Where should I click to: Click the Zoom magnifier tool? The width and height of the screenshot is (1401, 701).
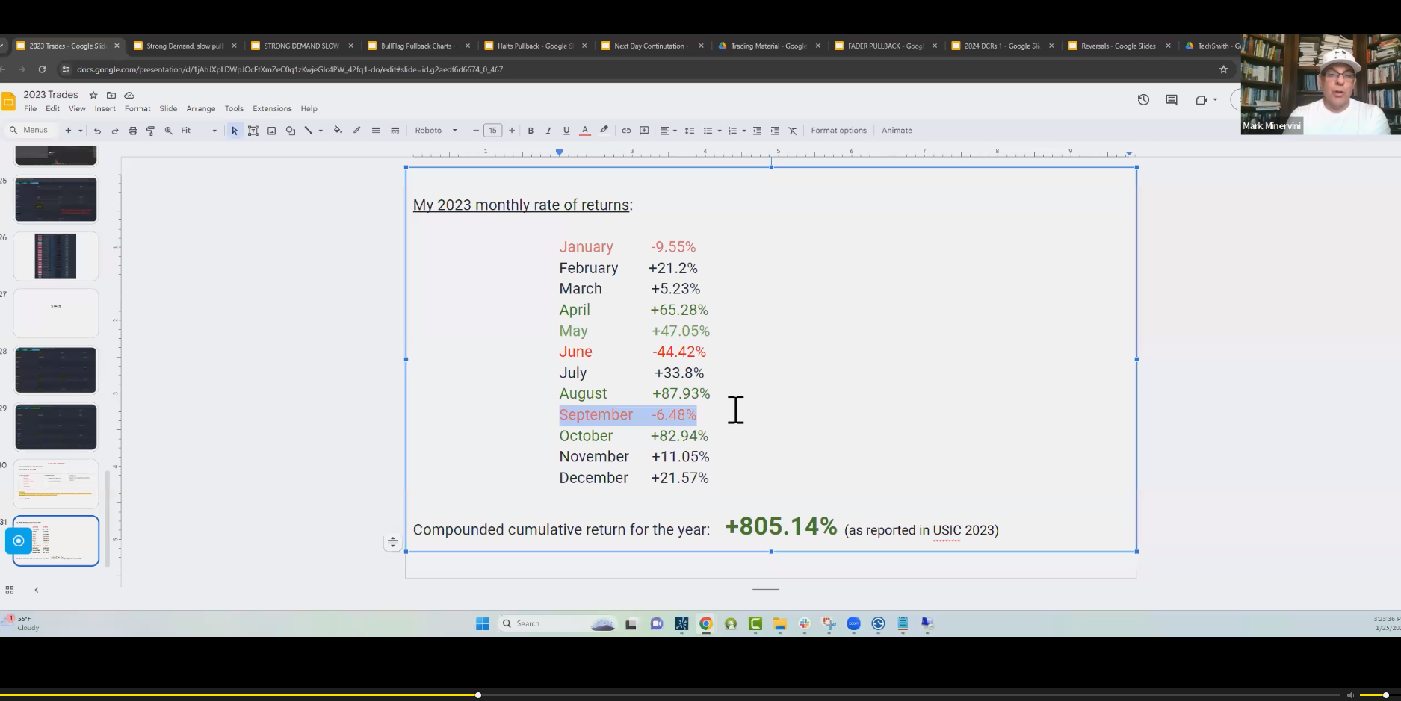click(169, 131)
